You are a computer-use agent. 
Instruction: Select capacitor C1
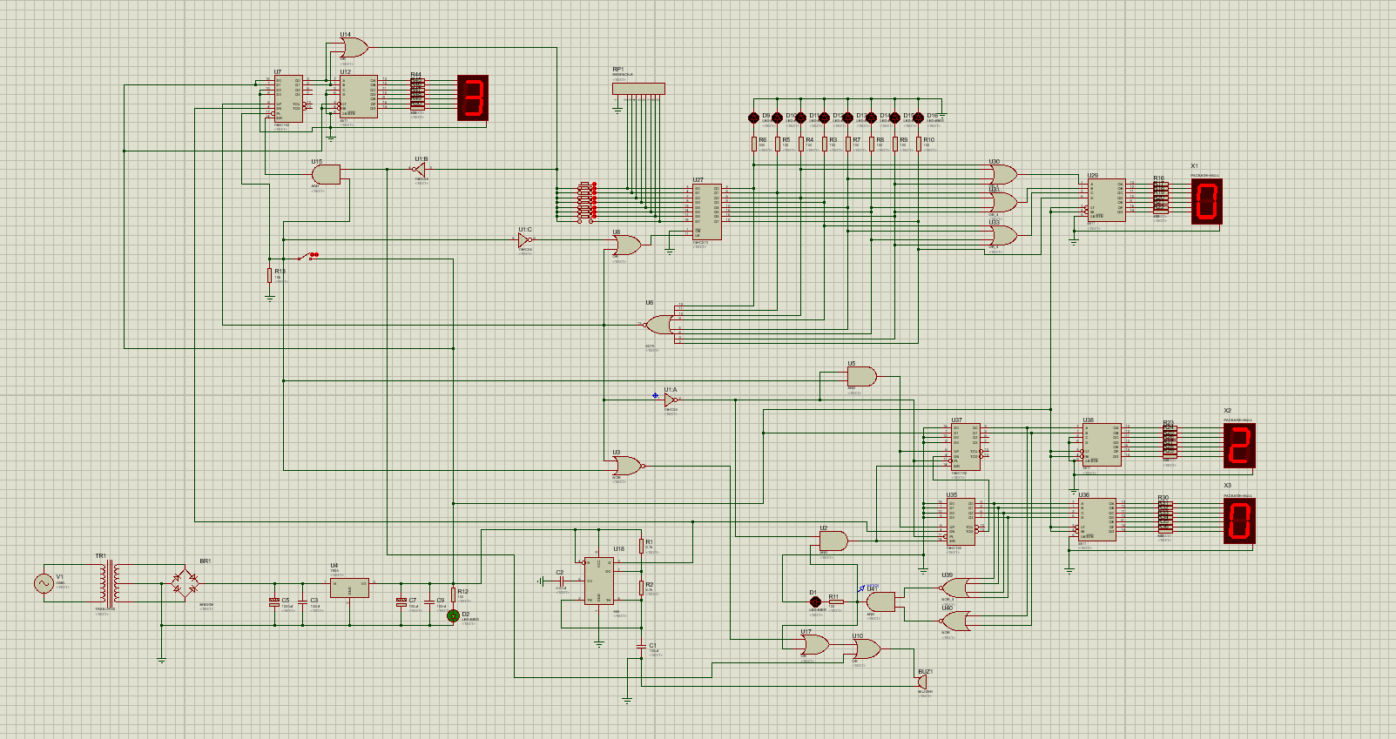click(x=641, y=647)
